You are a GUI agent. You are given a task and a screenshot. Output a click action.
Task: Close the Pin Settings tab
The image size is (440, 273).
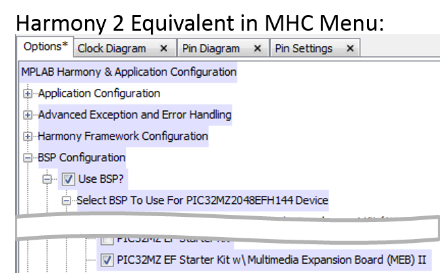[x=350, y=48]
